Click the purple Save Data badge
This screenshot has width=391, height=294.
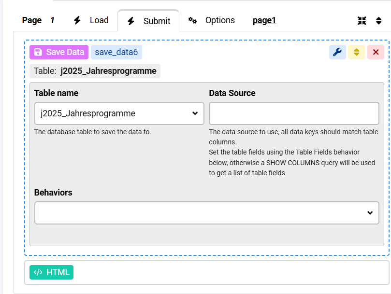[59, 52]
